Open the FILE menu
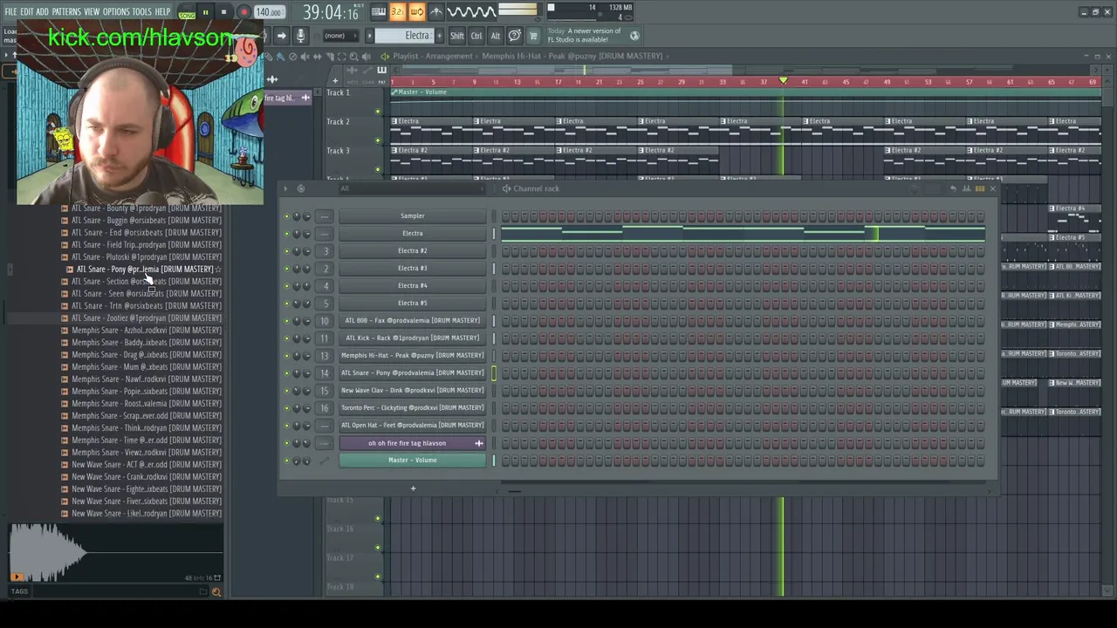The height and width of the screenshot is (628, 1117). [10, 11]
